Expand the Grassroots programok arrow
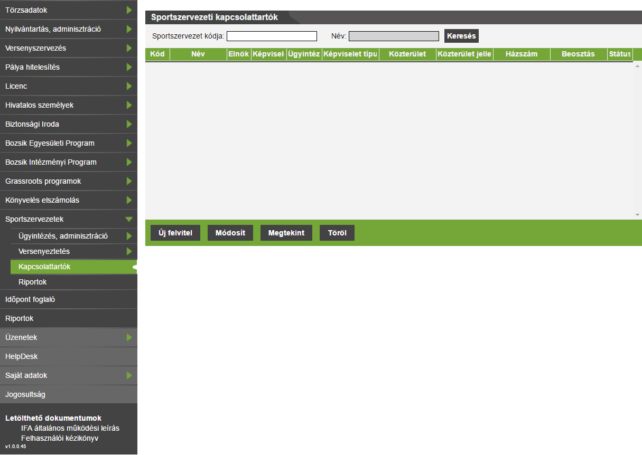642x455 pixels. coord(129,181)
